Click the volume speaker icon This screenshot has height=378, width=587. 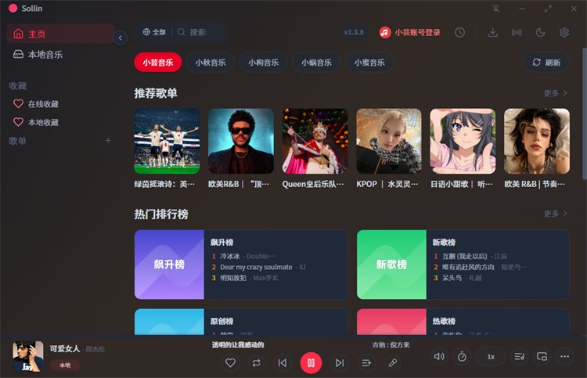click(439, 356)
